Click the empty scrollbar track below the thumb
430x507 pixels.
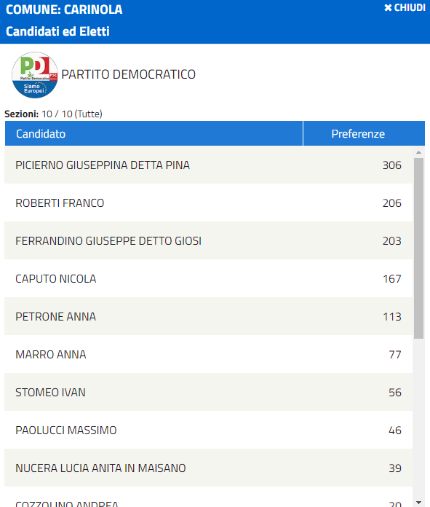(418, 419)
